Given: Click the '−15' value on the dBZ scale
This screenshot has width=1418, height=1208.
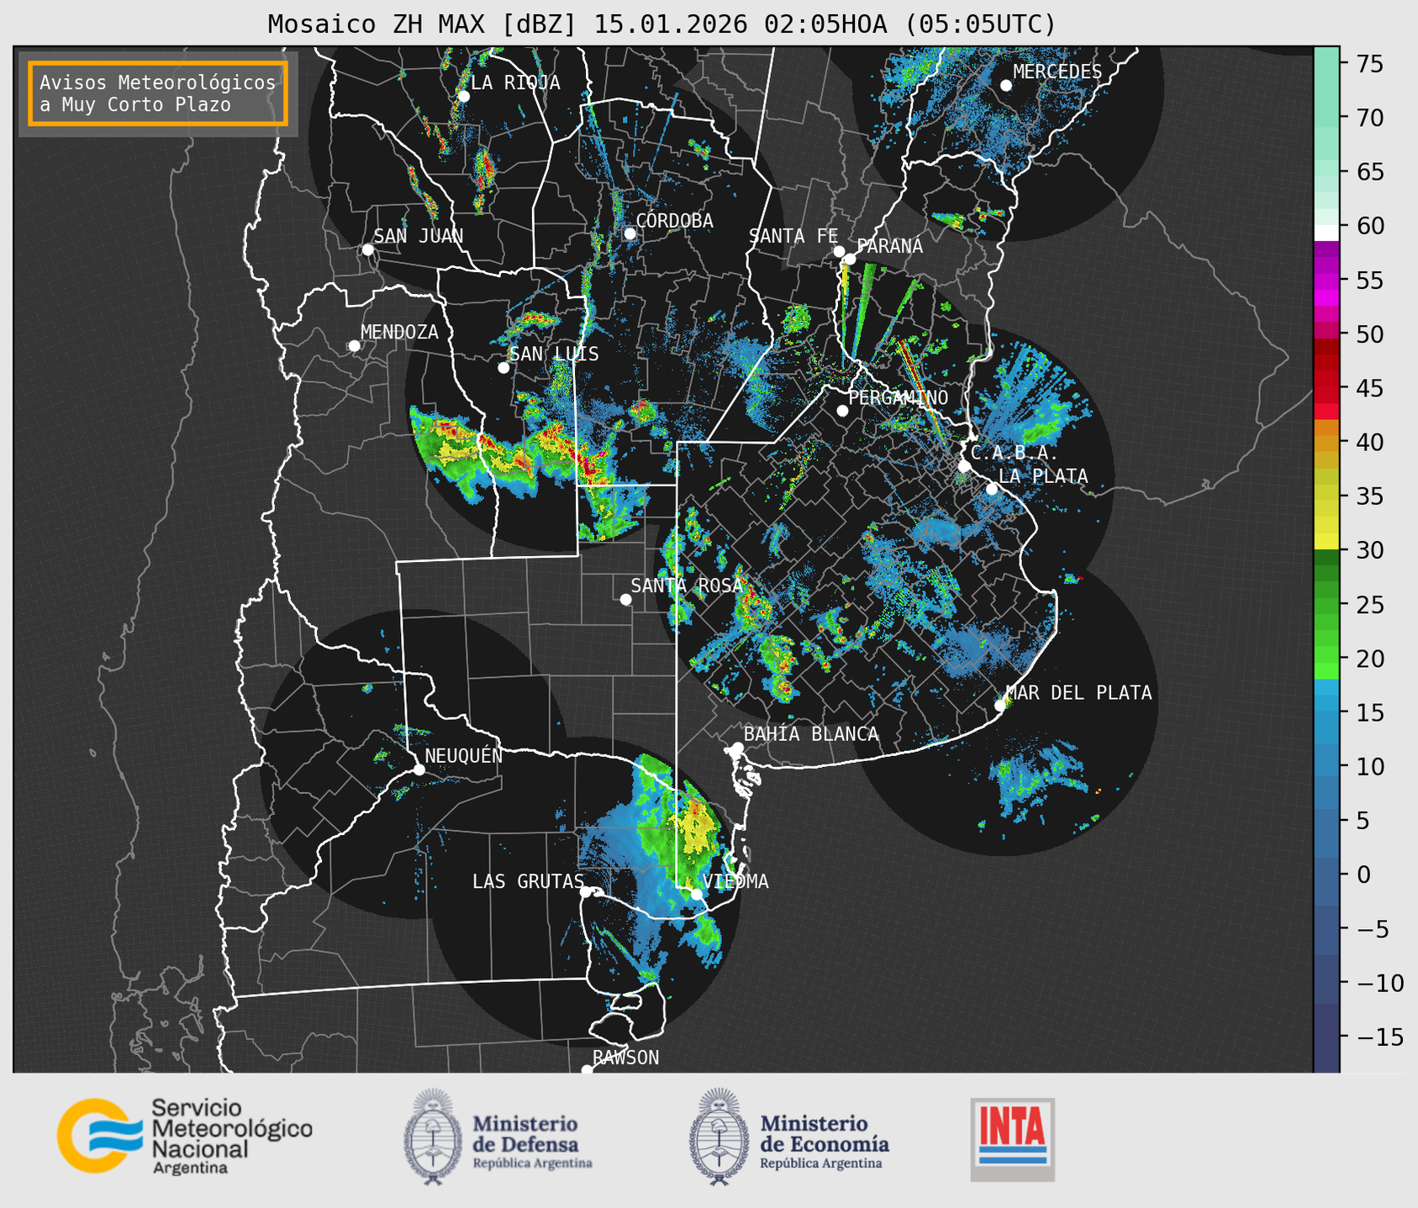Looking at the screenshot, I should [x=1379, y=1037].
